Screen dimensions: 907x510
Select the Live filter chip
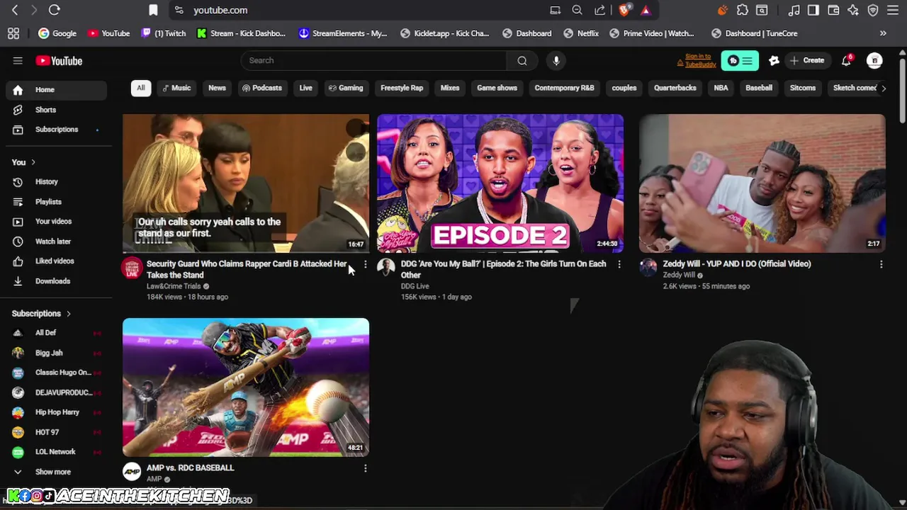click(305, 88)
